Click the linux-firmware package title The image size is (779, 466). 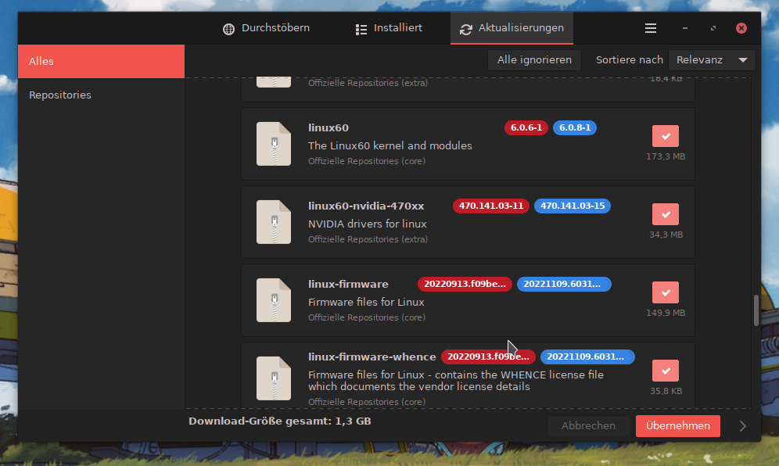tap(348, 284)
